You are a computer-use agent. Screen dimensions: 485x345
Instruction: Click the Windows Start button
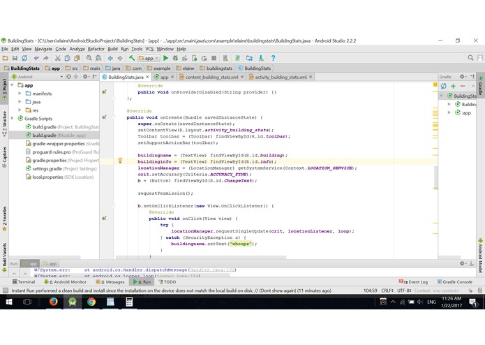[x=8, y=302]
